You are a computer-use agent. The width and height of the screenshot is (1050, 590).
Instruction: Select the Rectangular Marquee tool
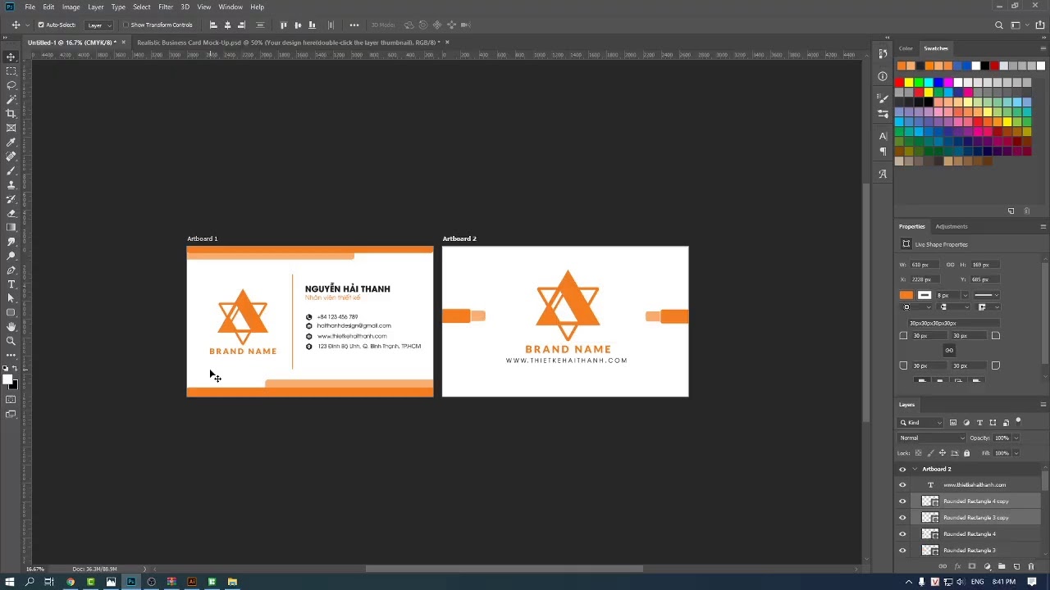(x=11, y=71)
